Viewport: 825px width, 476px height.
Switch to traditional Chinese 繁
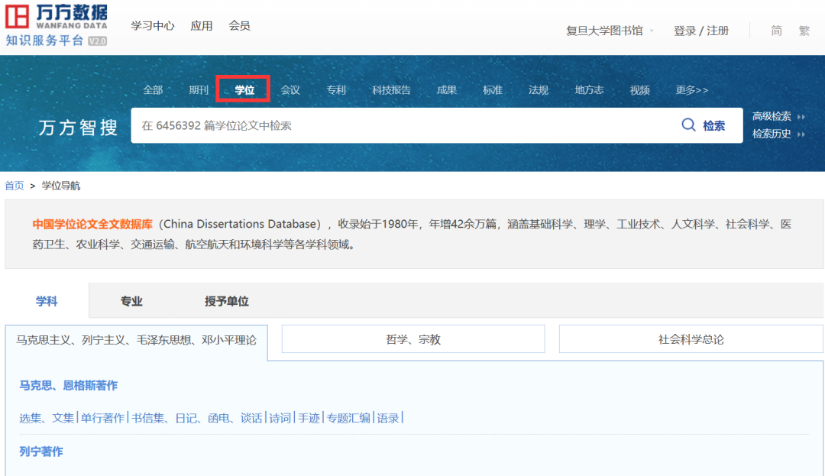804,31
